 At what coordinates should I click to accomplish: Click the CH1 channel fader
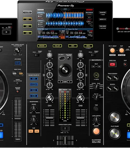[50, 118]
